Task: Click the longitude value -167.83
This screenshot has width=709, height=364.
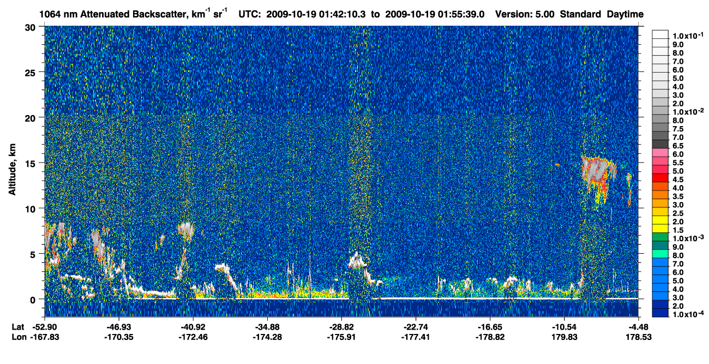Action: (x=45, y=337)
